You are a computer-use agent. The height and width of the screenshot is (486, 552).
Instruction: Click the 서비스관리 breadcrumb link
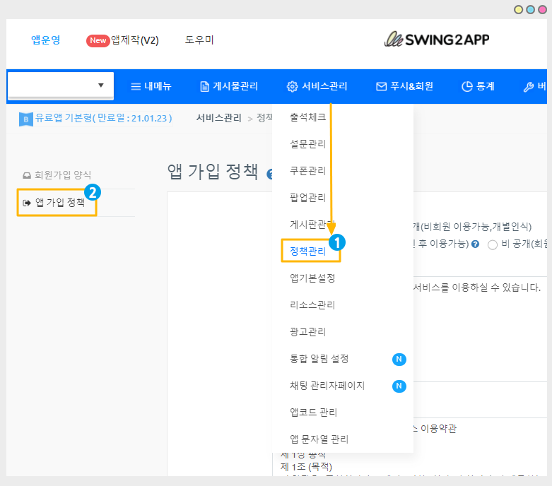218,118
